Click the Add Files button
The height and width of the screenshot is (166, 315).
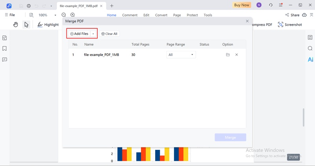click(x=80, y=34)
